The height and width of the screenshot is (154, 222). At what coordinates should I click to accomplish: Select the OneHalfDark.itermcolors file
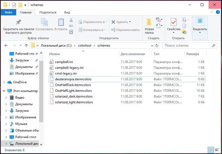click(127, 85)
